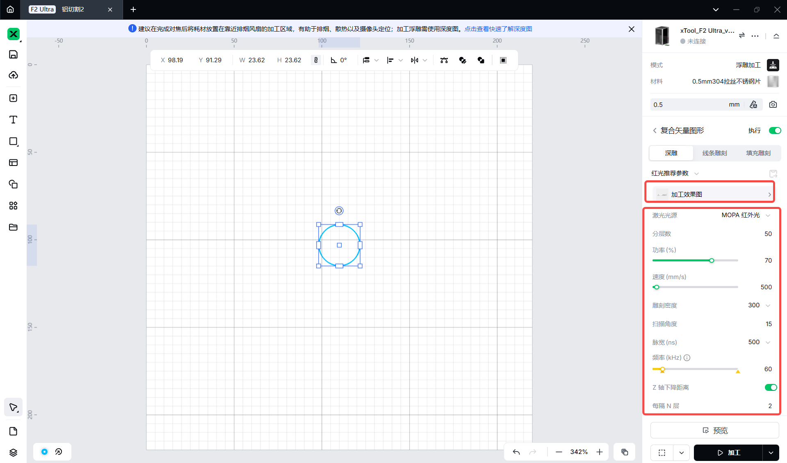The height and width of the screenshot is (463, 787).
Task: Click the 功率 power slider handle
Action: (x=712, y=261)
